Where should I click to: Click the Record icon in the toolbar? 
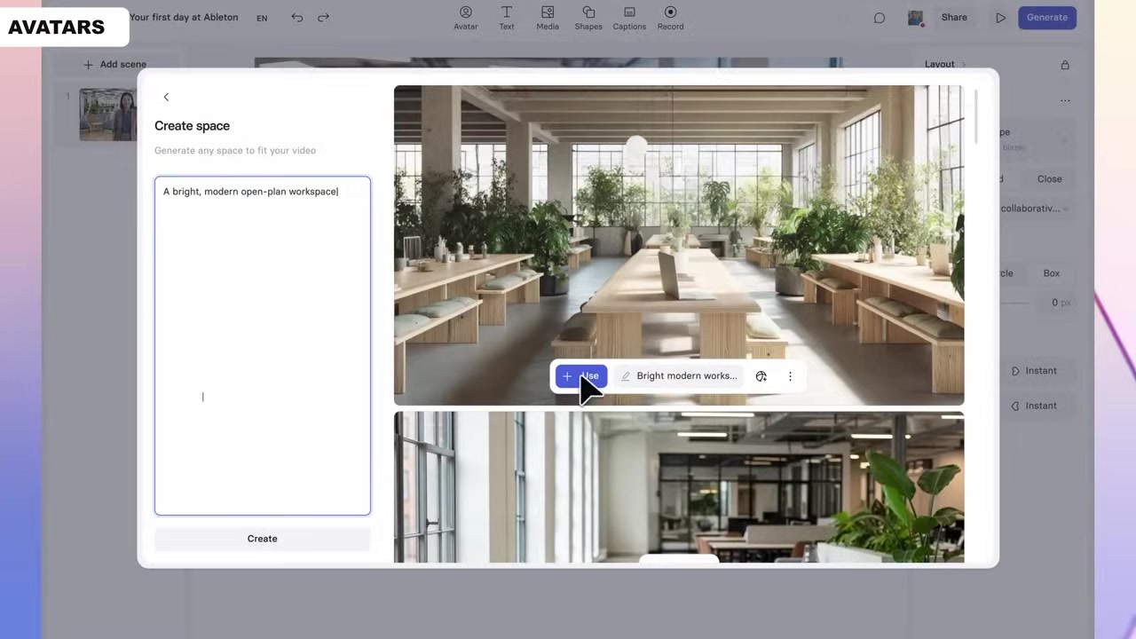pyautogui.click(x=670, y=18)
